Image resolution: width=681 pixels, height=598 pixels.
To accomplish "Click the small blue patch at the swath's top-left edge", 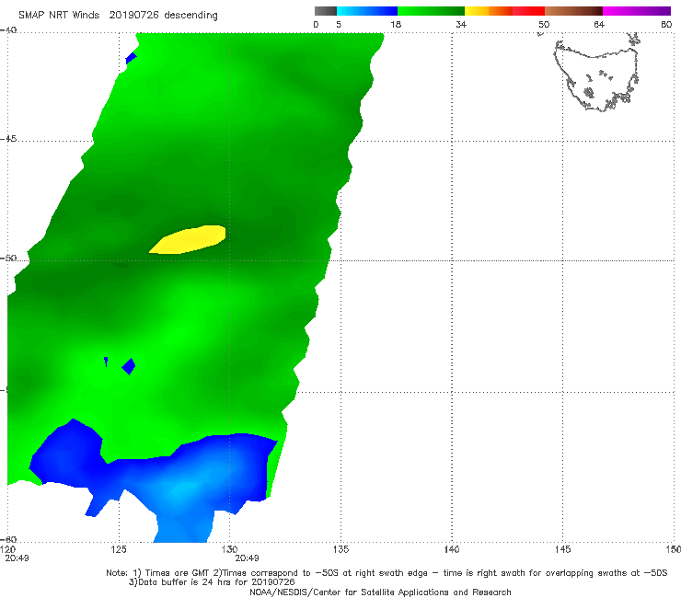I will pos(131,58).
